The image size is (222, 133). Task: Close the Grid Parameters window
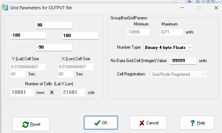point(216,8)
